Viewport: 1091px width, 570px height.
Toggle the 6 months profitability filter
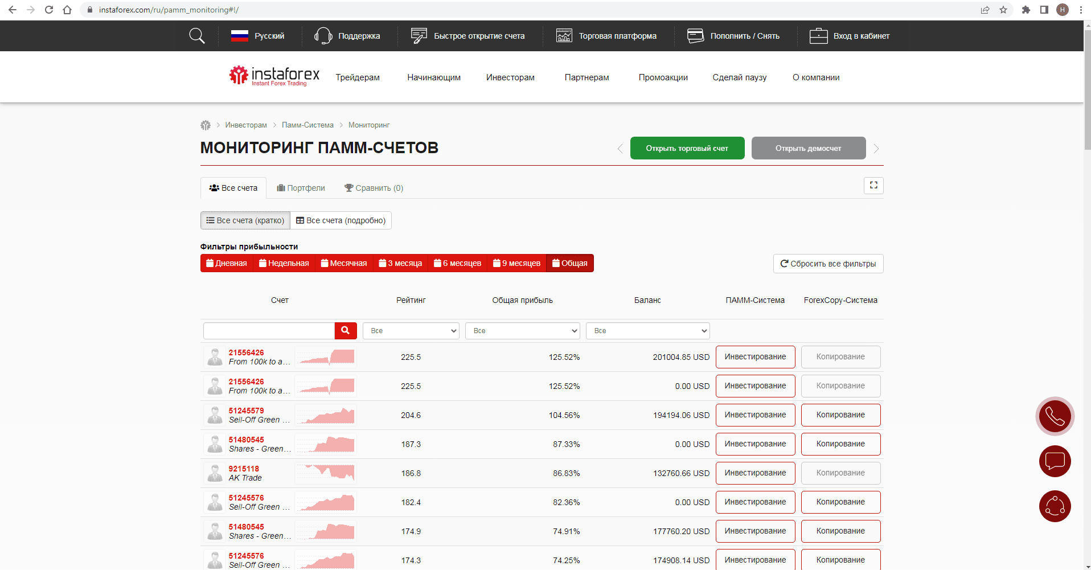point(458,263)
